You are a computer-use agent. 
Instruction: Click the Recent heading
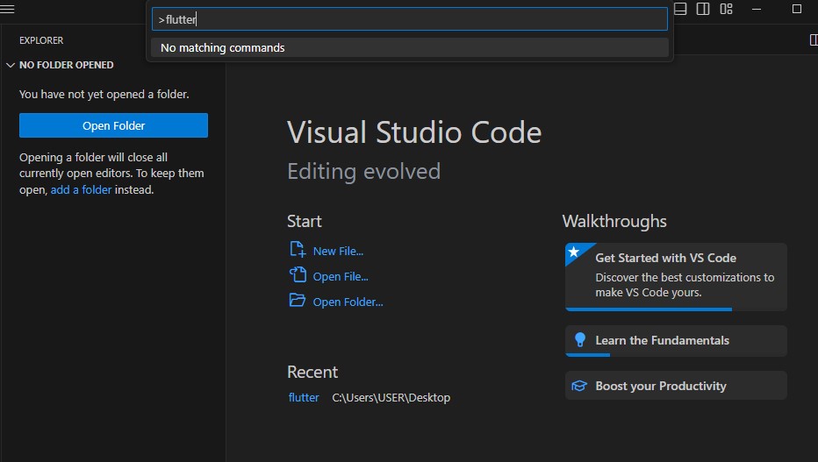coord(312,372)
